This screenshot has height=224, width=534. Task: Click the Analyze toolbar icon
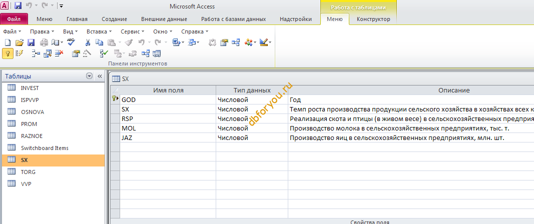tap(192, 42)
